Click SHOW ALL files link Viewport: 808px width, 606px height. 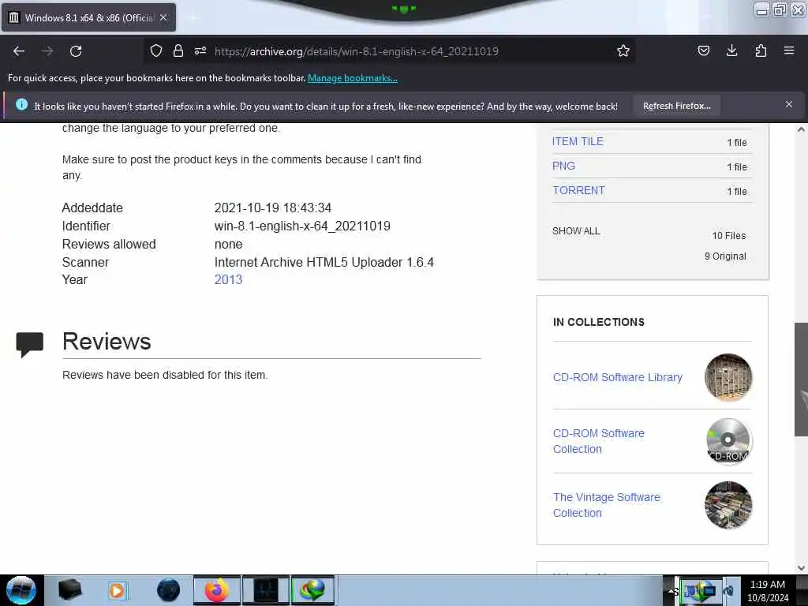[576, 231]
